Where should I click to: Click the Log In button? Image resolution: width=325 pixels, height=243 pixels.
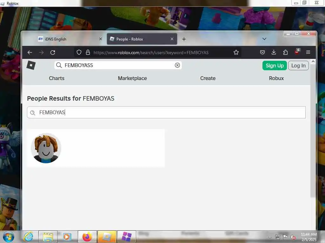pos(298,65)
